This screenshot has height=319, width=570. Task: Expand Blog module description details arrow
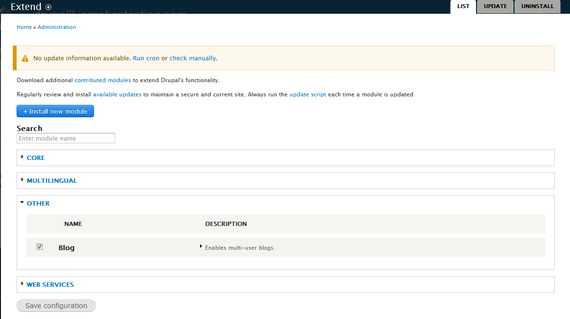201,246
